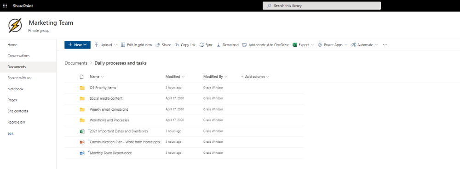Expand the Upload dropdown chevron

coord(115,45)
